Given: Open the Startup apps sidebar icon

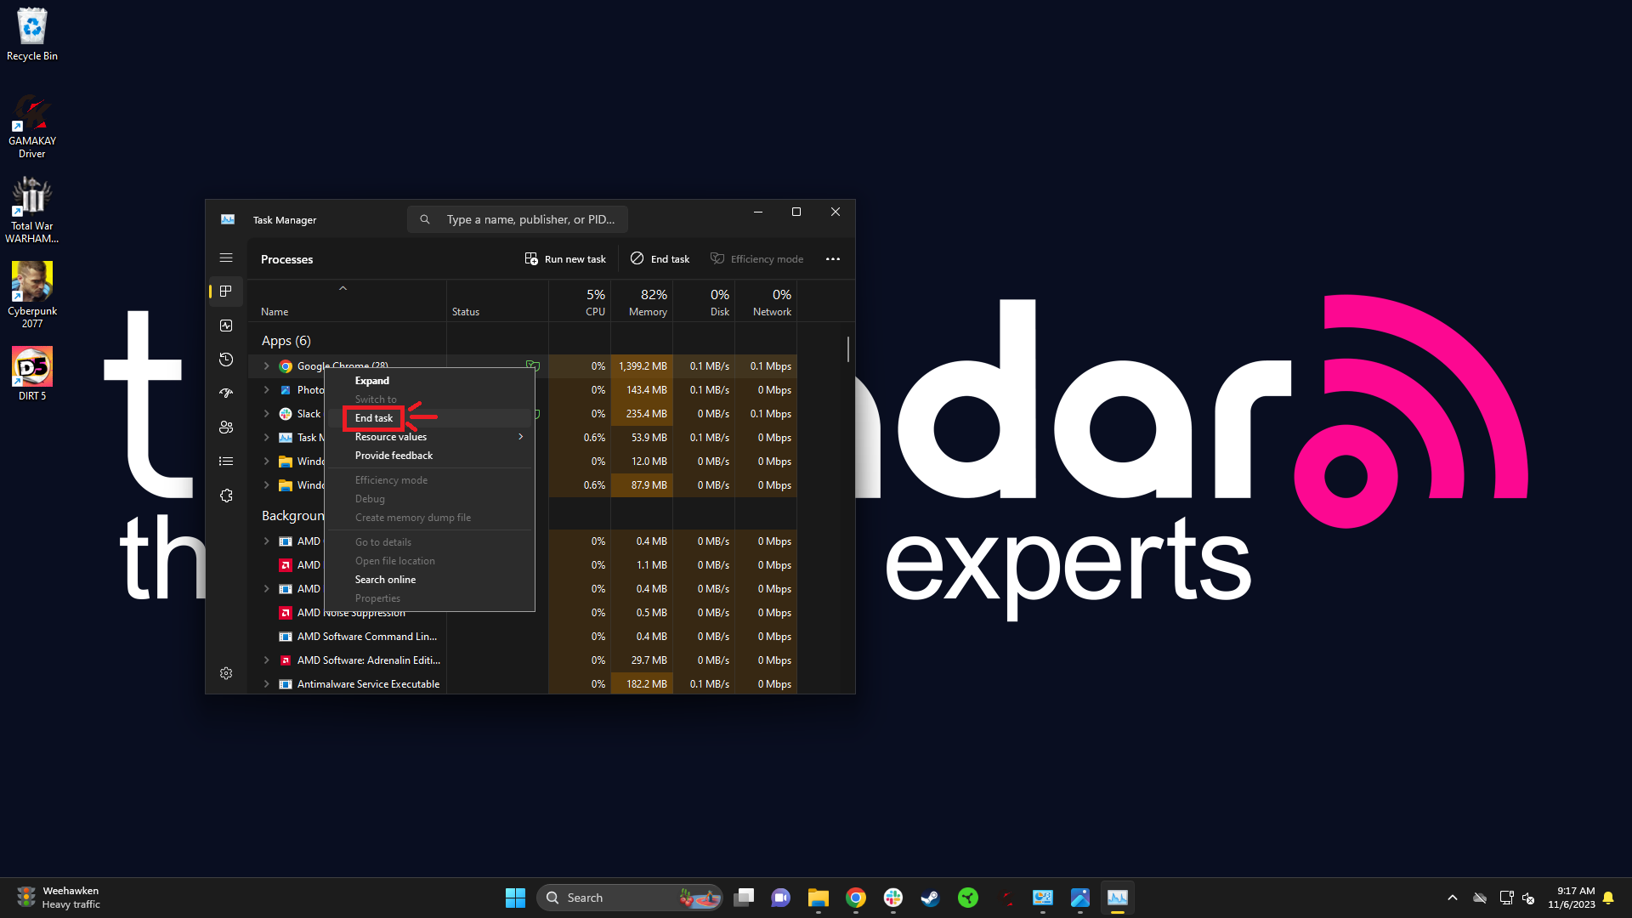Looking at the screenshot, I should (226, 394).
